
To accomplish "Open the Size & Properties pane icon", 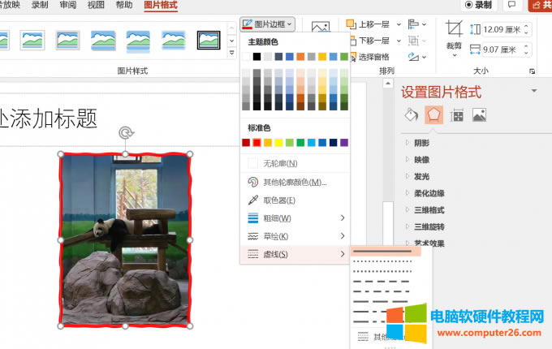I will 457,114.
